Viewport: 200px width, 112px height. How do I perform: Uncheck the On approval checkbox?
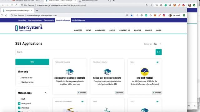(x=19, y=104)
